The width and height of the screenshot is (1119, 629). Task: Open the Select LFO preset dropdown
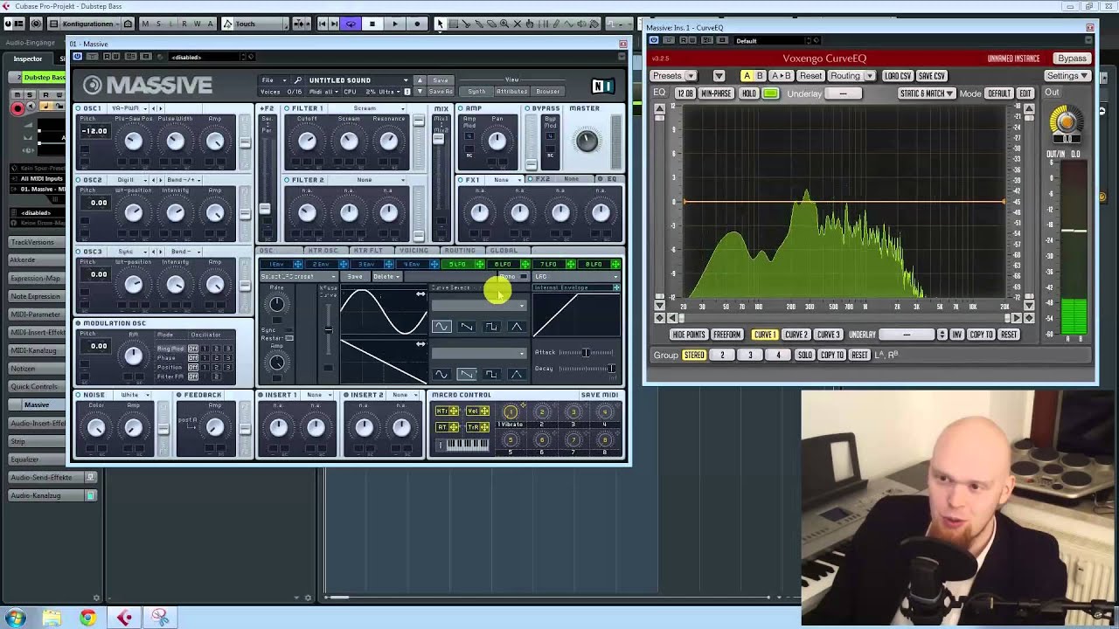pyautogui.click(x=297, y=277)
